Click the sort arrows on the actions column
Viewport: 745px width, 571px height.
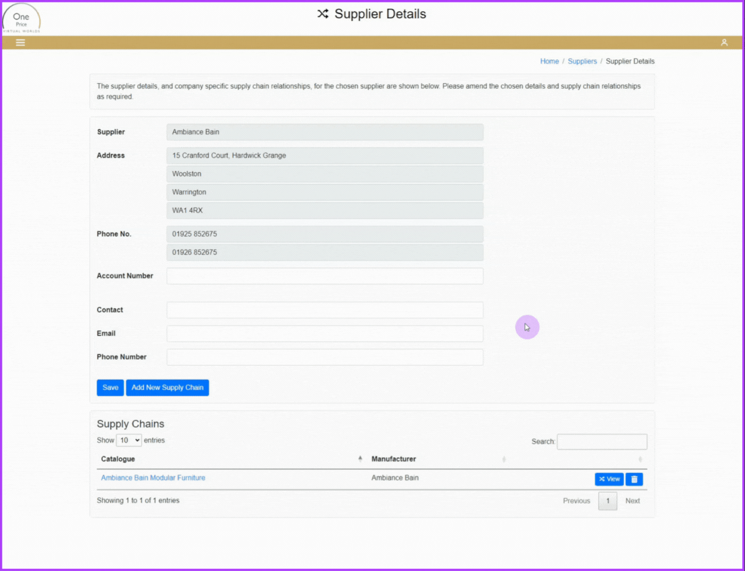pyautogui.click(x=640, y=459)
